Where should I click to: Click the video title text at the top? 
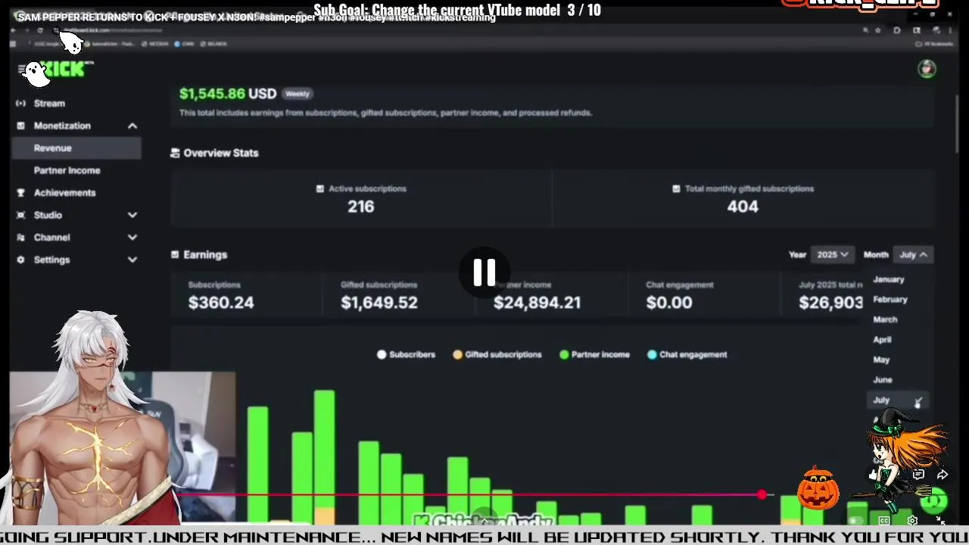(256, 17)
